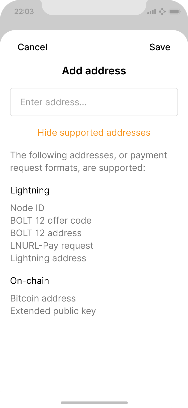Image resolution: width=188 pixels, height=408 pixels.
Task: Select the Lightning section heading
Action: (30, 190)
